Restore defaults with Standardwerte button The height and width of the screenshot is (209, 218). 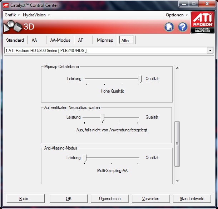click(x=192, y=199)
